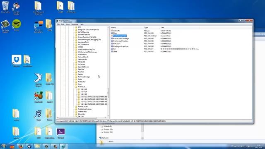Screen dimensions: 265x149
Task: Click the Flags DWORD value icon
Action: [x=112, y=33]
